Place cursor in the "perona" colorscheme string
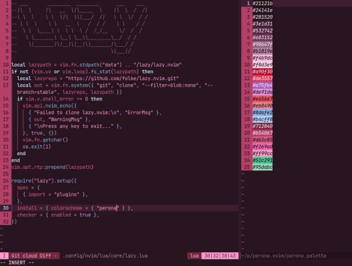Image resolution: width=352 pixels, height=266 pixels. (x=108, y=208)
